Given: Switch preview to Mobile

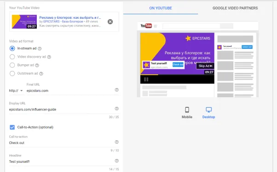Looking at the screenshot, I should tap(187, 113).
